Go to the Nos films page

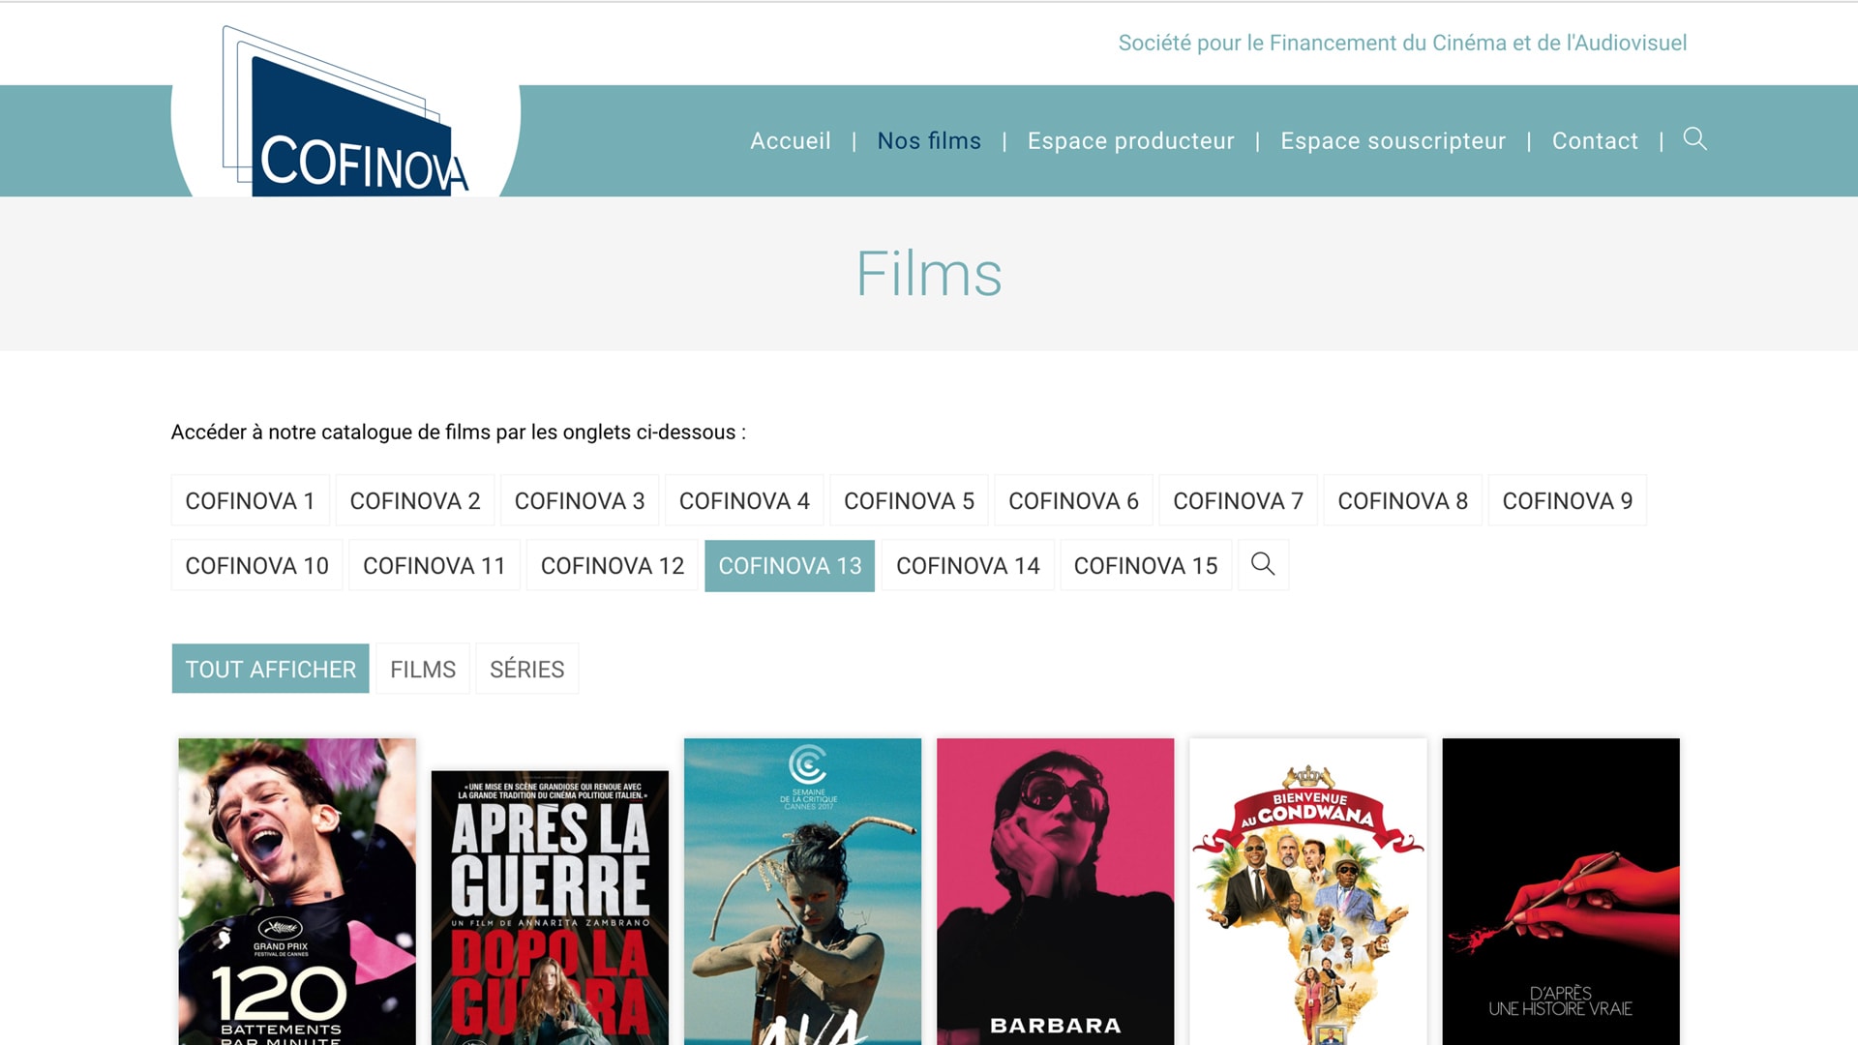pos(928,141)
